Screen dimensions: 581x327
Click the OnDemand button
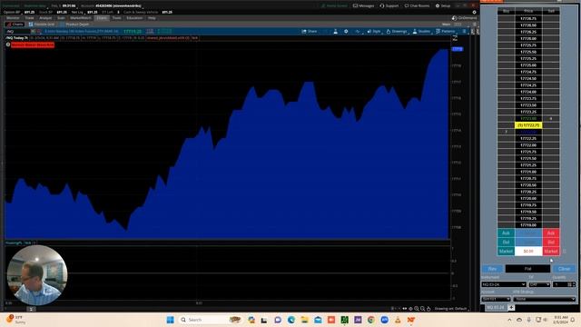(464, 18)
